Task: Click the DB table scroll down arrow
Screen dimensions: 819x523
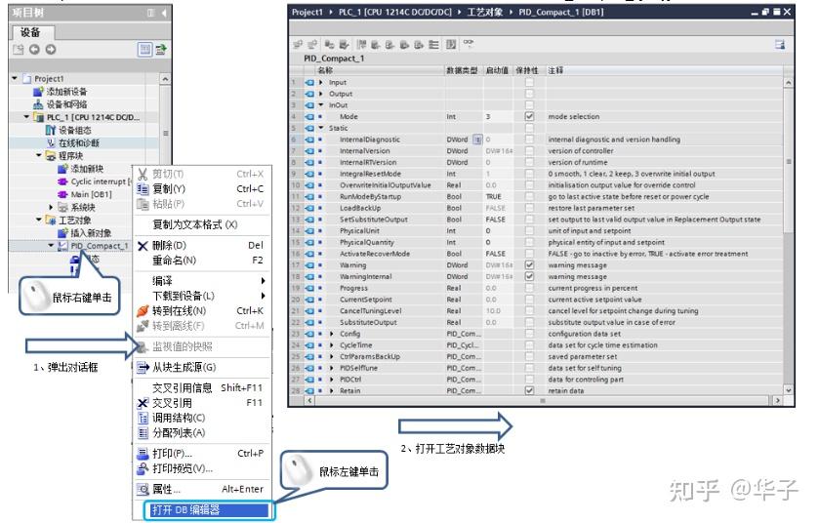Action: (789, 390)
